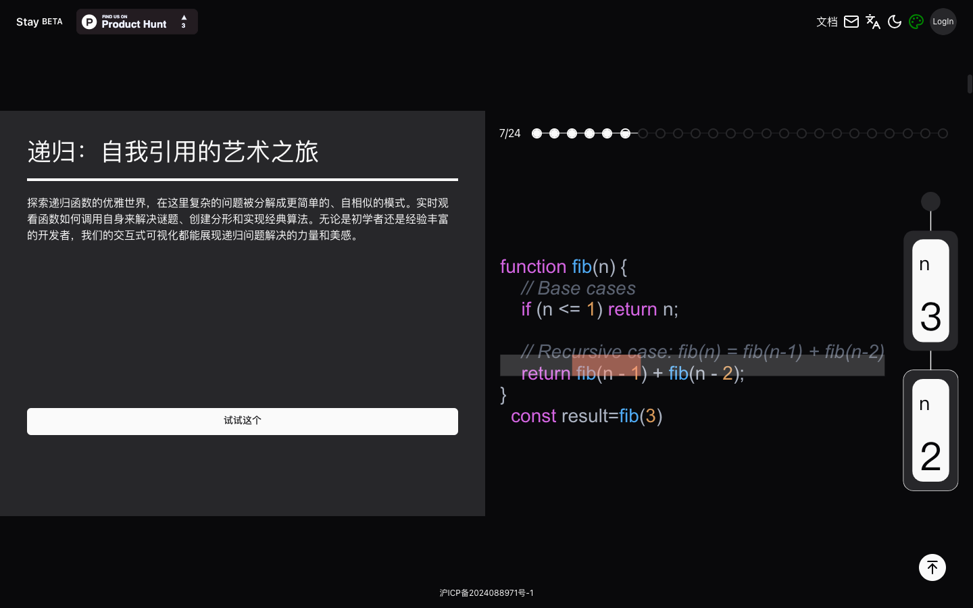Click the Stay BETA logo
This screenshot has height=608, width=973.
point(39,22)
